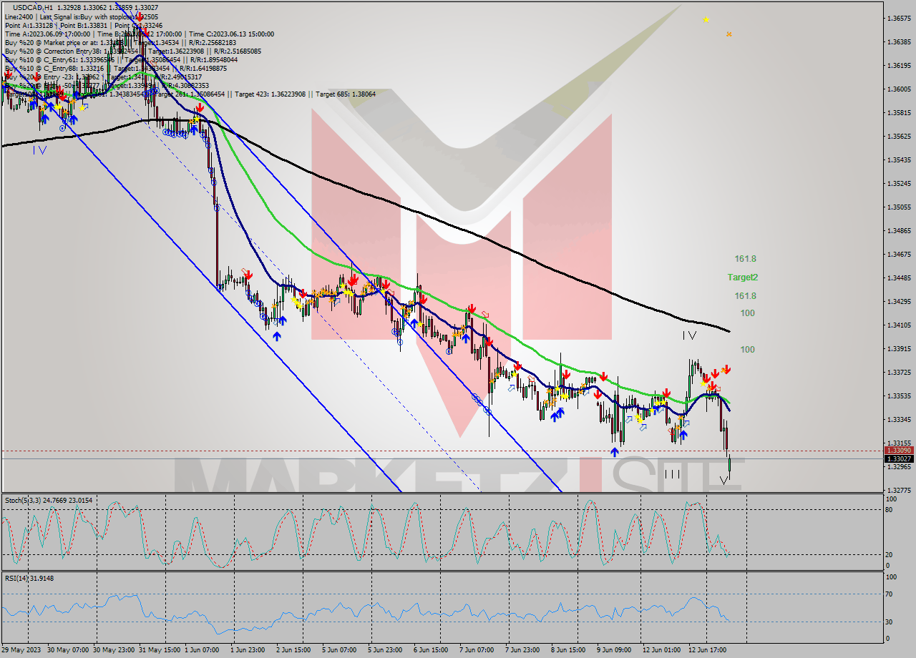Click the '31 May 15:00' time label
916x658 pixels.
click(160, 650)
